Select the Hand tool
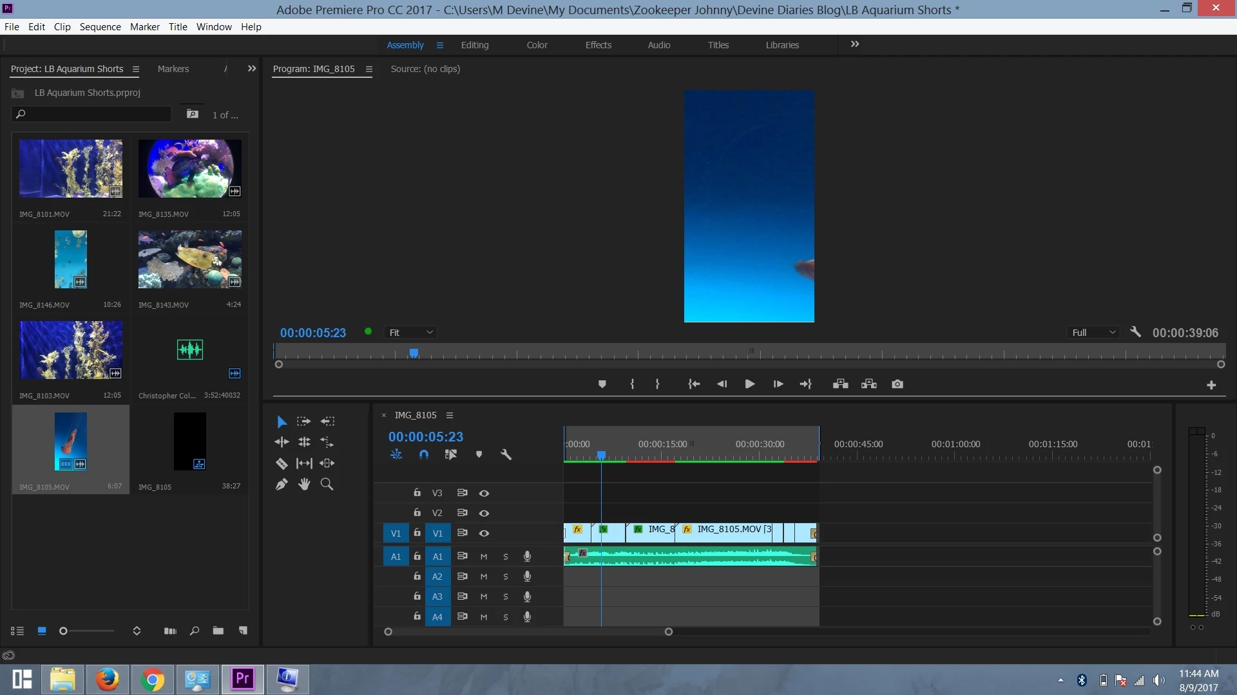1237x695 pixels. coord(304,485)
